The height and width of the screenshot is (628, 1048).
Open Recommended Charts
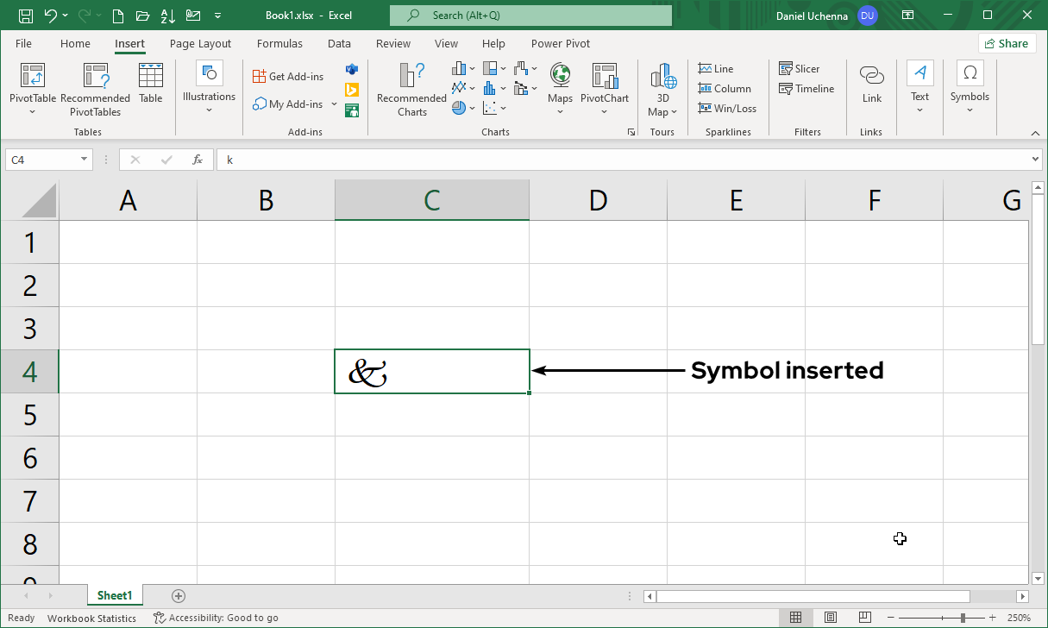412,90
